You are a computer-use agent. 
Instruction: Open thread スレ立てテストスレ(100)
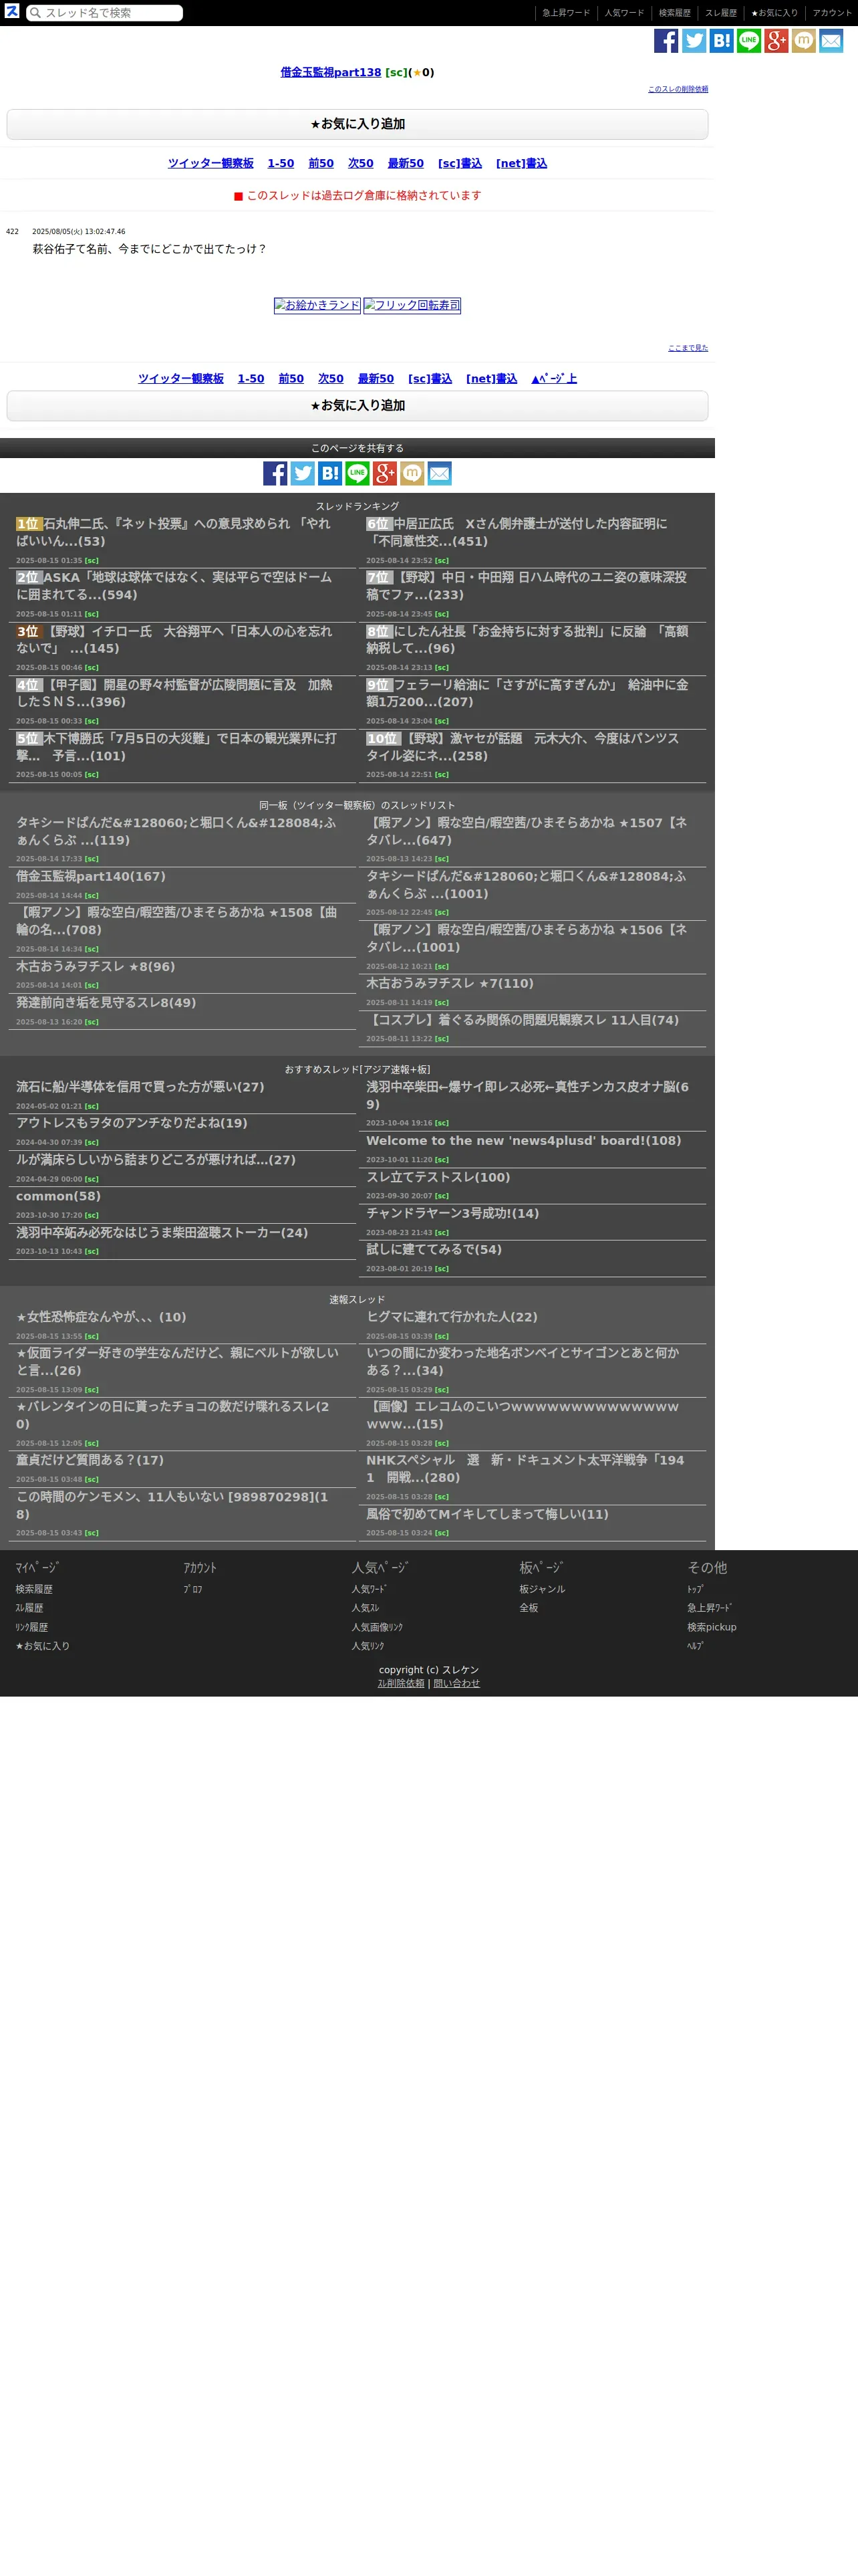[438, 1177]
